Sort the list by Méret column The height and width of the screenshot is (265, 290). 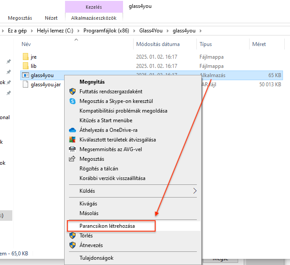click(x=259, y=44)
